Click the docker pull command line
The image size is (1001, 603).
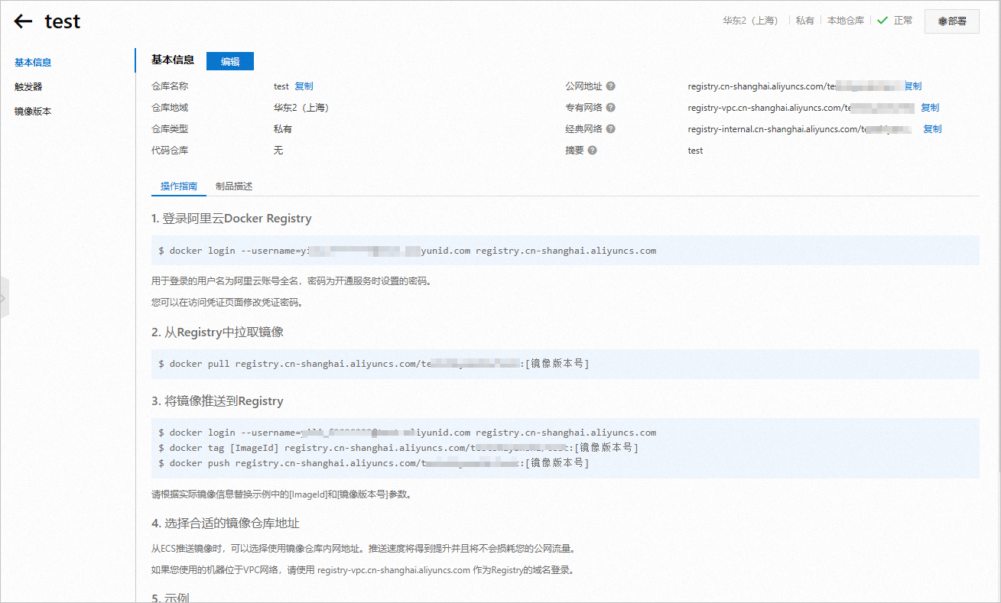pyautogui.click(x=374, y=364)
